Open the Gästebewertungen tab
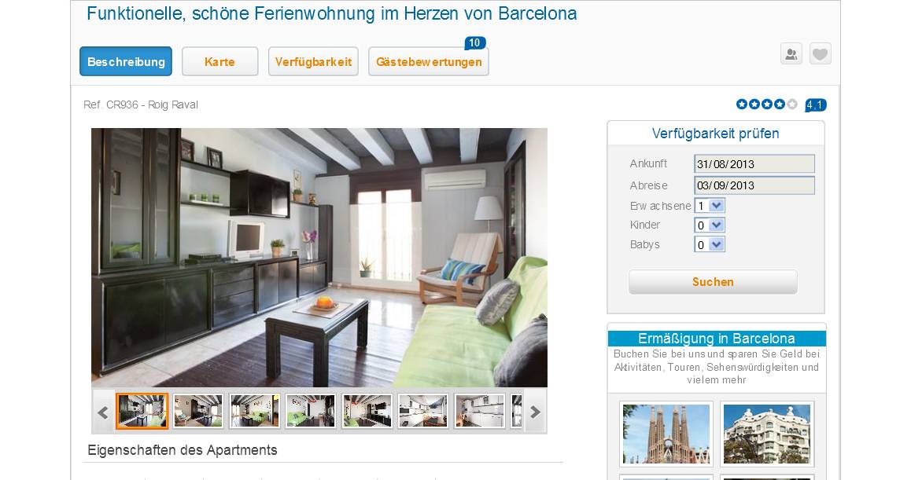This screenshot has height=480, width=911. pos(429,61)
